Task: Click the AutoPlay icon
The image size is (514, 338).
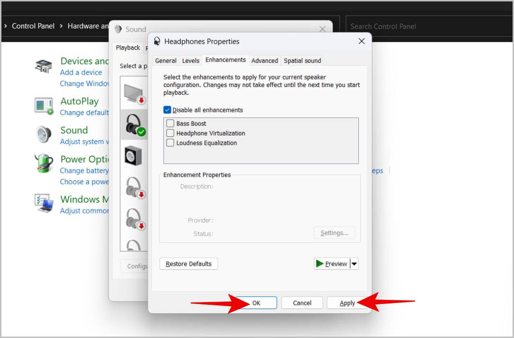Action: point(44,106)
